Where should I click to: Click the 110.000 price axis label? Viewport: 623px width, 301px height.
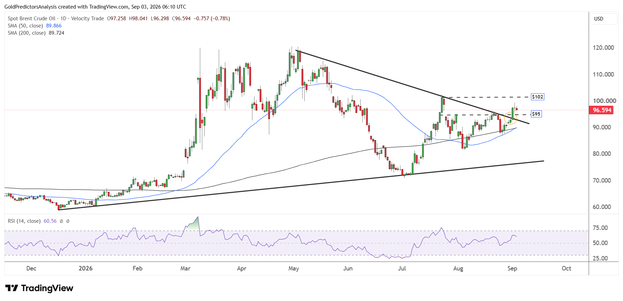point(603,74)
